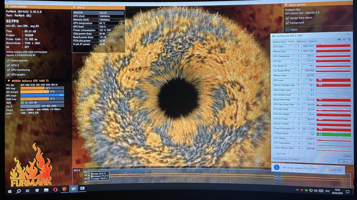This screenshot has height=200, width=357.
Task: Show hidden system tray icons
Action: pos(297,190)
